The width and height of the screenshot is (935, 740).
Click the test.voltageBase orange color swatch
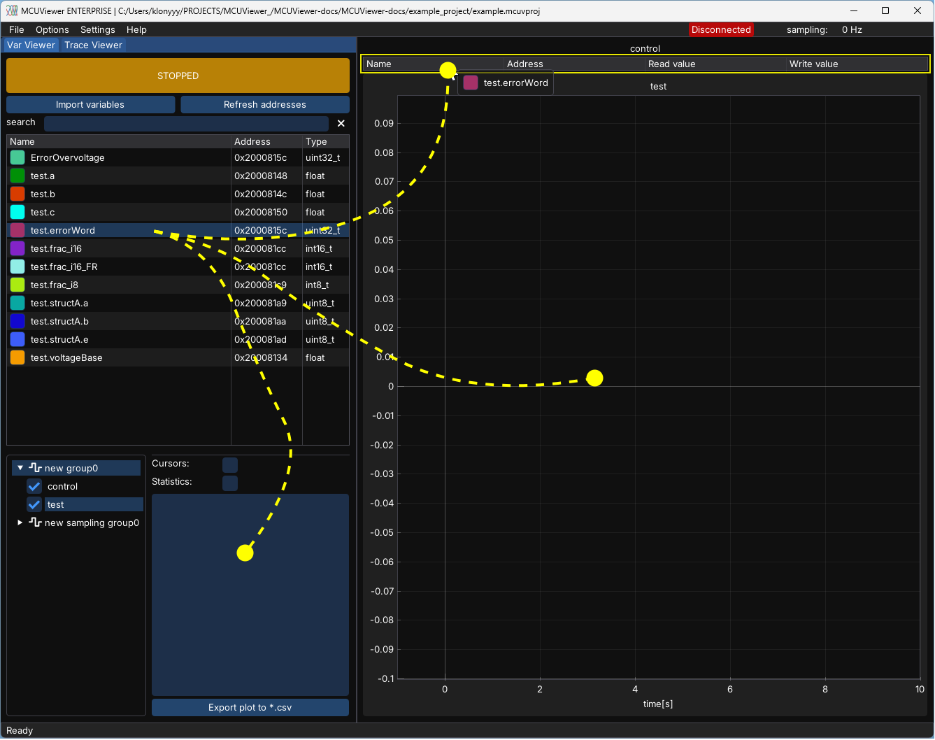click(x=17, y=358)
